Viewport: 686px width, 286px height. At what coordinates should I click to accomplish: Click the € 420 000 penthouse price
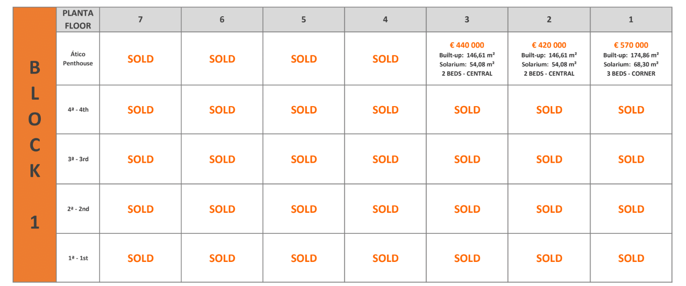point(549,45)
